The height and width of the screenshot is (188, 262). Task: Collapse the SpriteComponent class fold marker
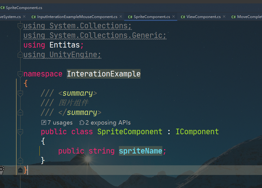tap(20, 132)
